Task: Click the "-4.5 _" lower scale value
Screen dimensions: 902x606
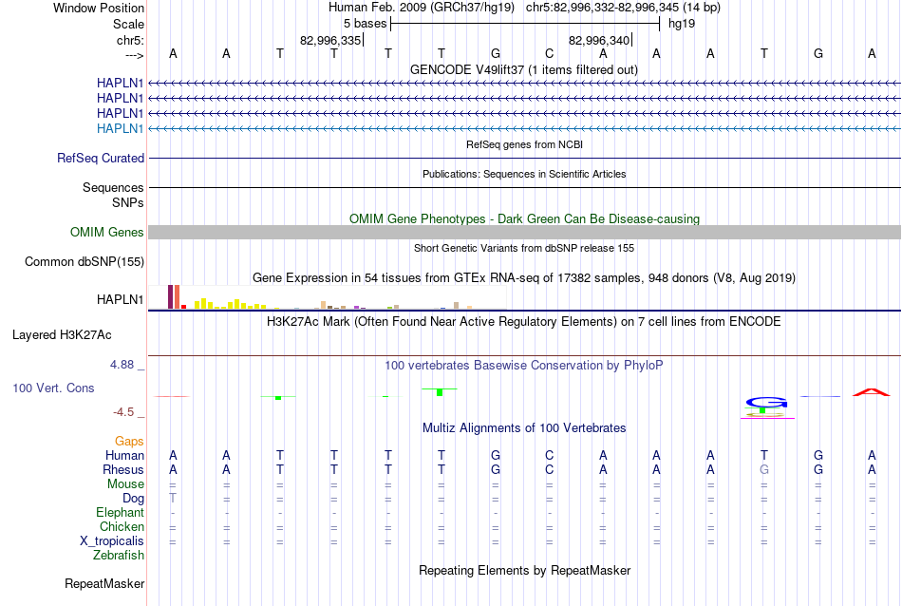Action: tap(128, 412)
